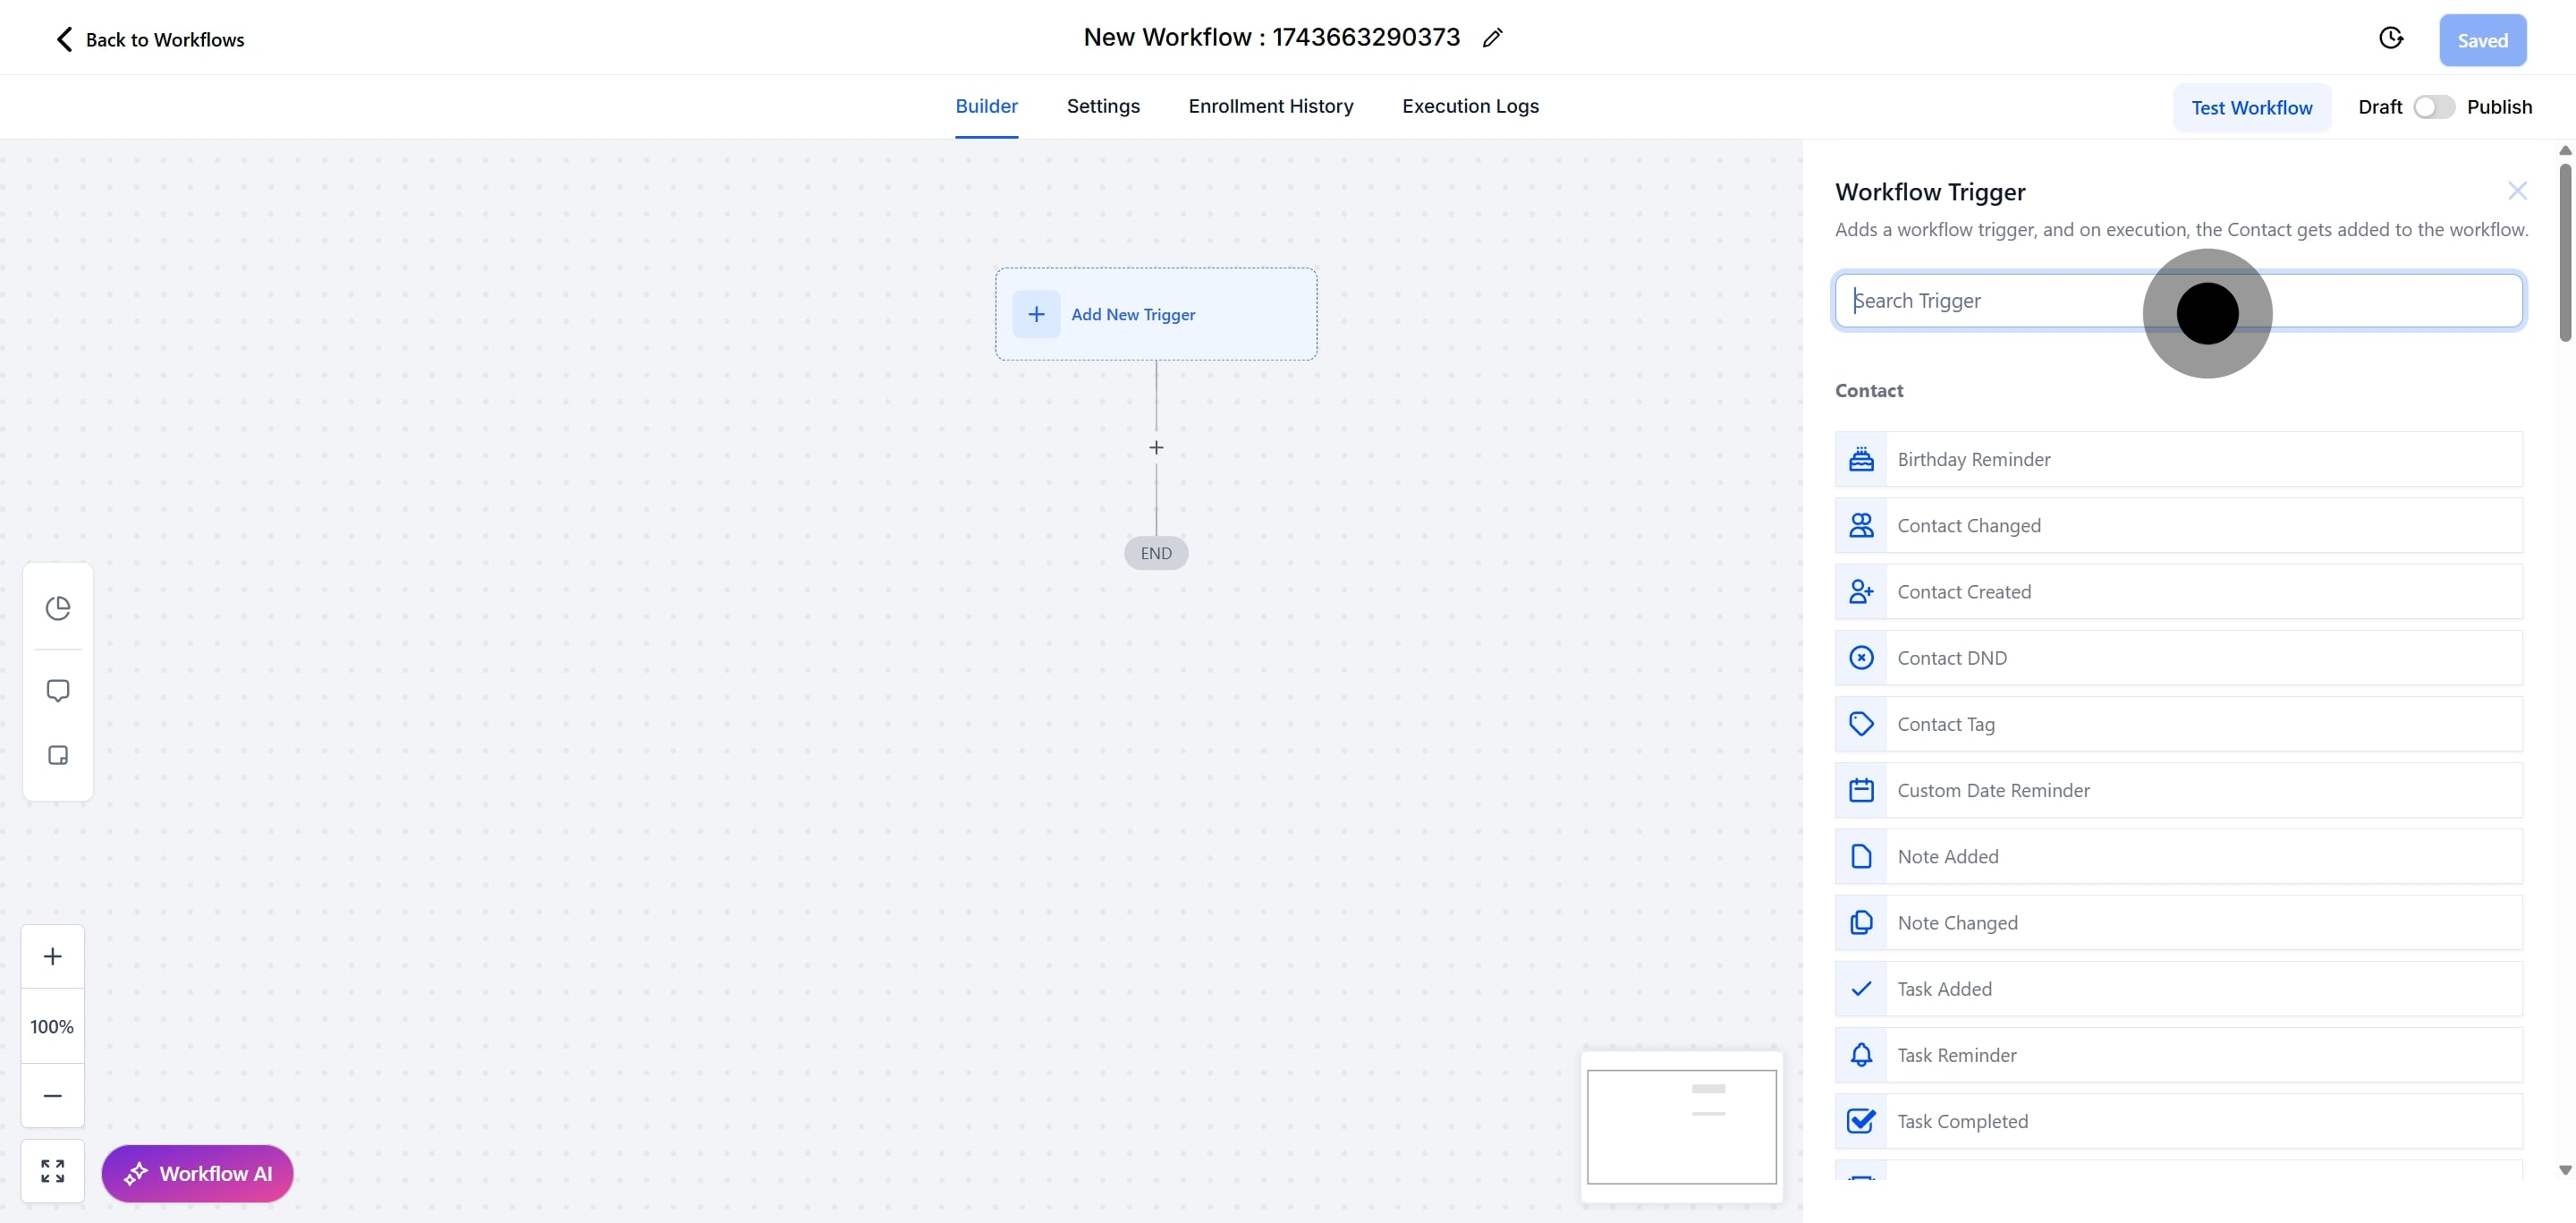This screenshot has width=2576, height=1223.
Task: Add a sticky note from sidebar
Action: point(58,755)
